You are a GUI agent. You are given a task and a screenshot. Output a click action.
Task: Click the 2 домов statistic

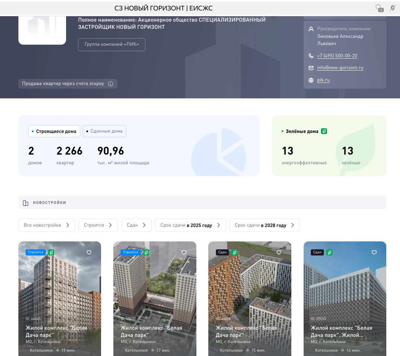[35, 155]
